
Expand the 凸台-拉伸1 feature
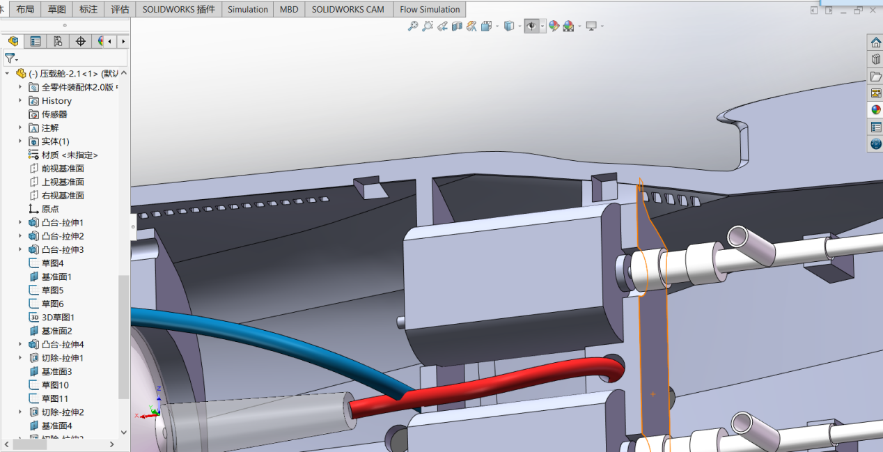(20, 222)
